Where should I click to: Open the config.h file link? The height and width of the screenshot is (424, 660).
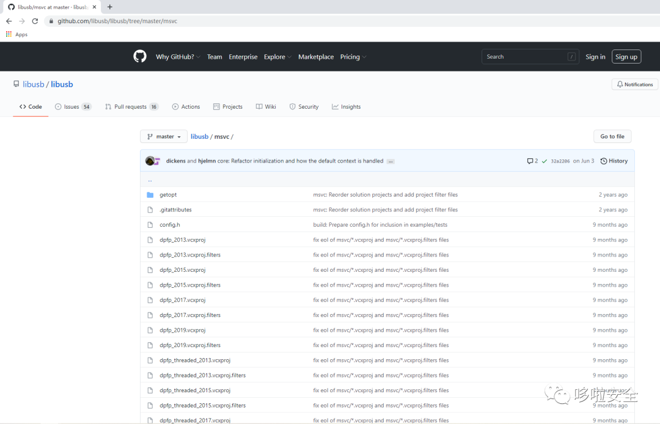tap(170, 225)
